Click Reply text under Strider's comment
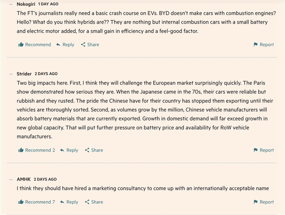 [72, 150]
